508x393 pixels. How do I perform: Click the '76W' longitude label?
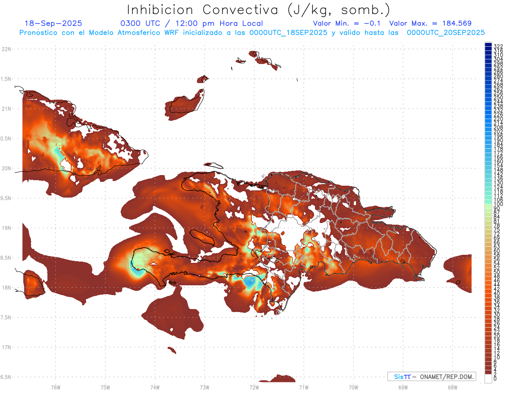[55, 387]
